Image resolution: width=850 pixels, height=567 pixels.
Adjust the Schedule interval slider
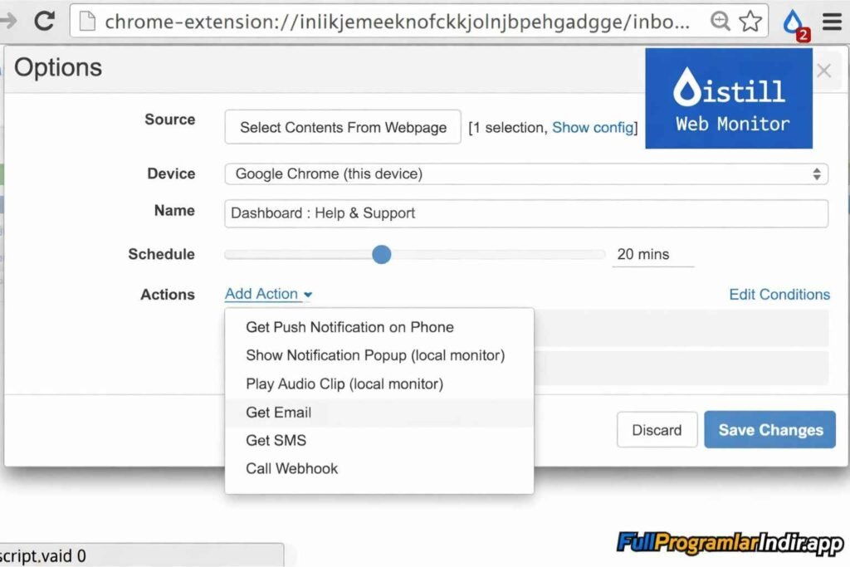381,255
